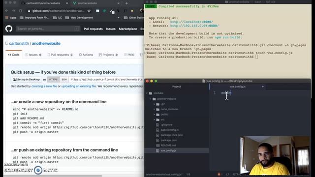Show hidden bookmarks overflow chevron
The height and width of the screenshot is (177, 315).
tap(118, 18)
